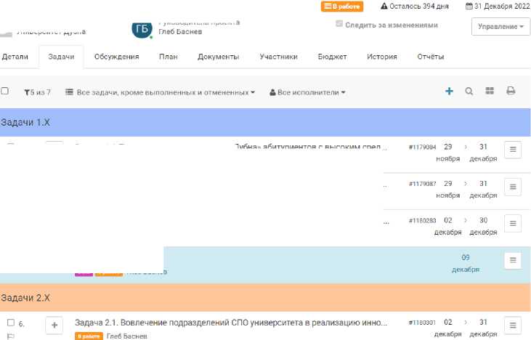Expand the Управление dropdown
This screenshot has width=531, height=340.
point(500,26)
